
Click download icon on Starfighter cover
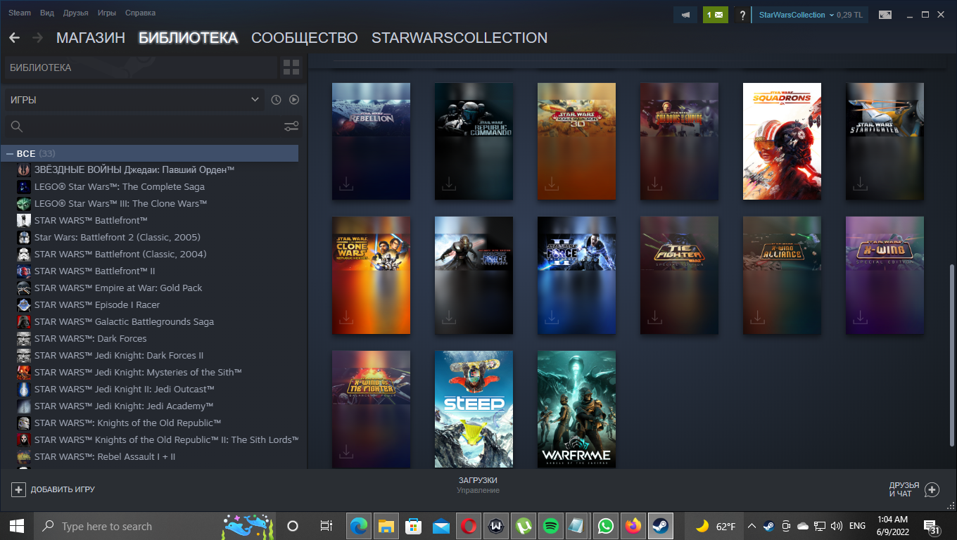point(860,184)
